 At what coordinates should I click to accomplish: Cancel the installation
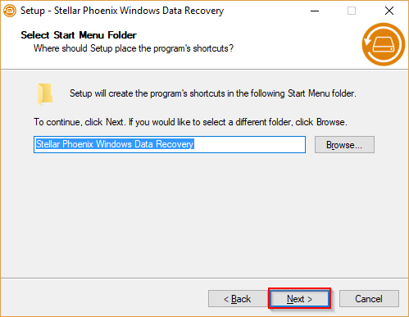pos(369,299)
